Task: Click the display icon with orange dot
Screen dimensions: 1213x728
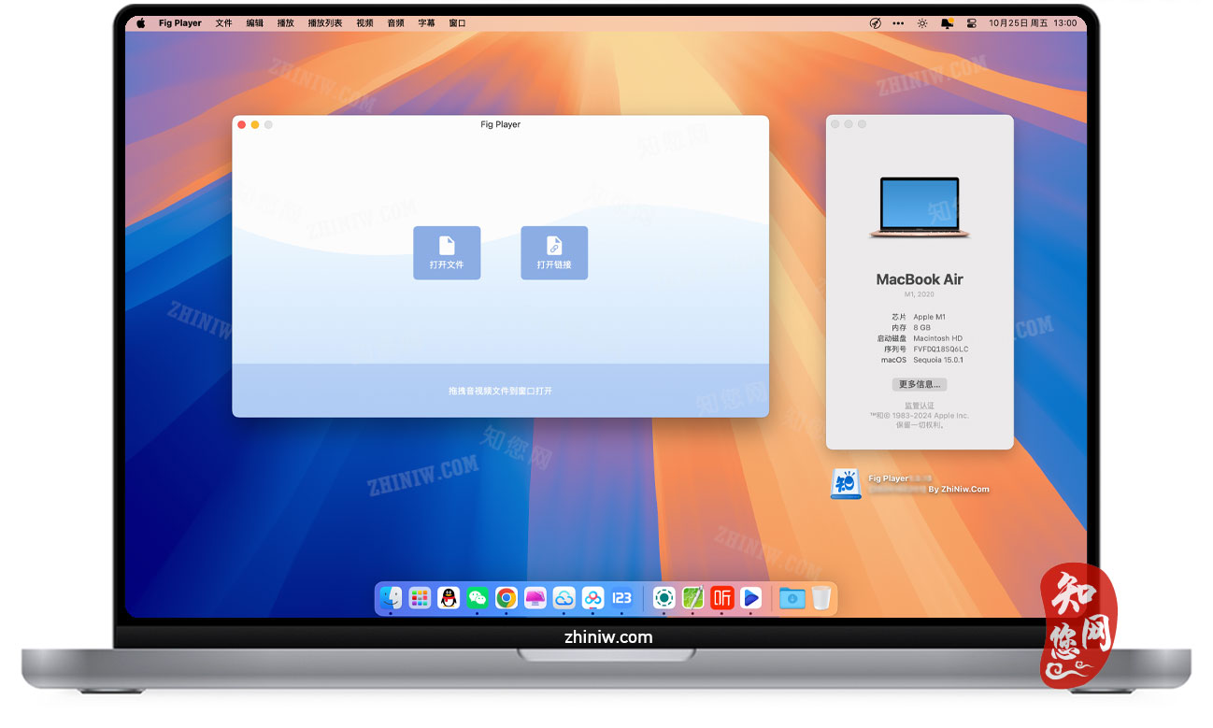Action: coord(947,23)
